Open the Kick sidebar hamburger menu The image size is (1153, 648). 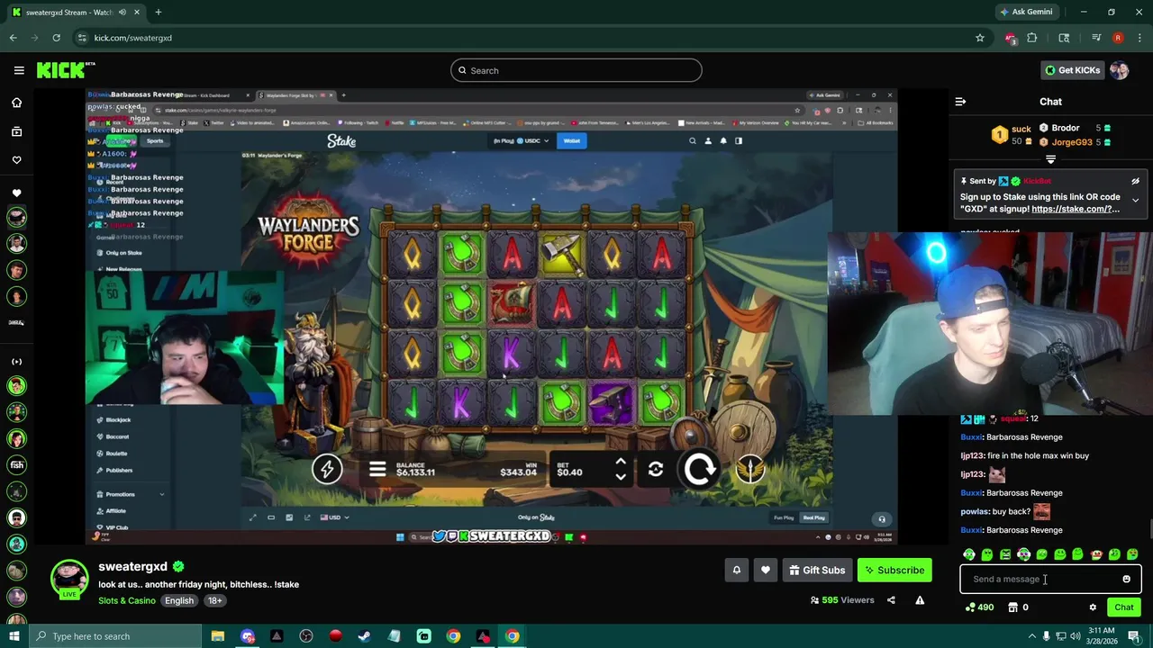click(19, 70)
